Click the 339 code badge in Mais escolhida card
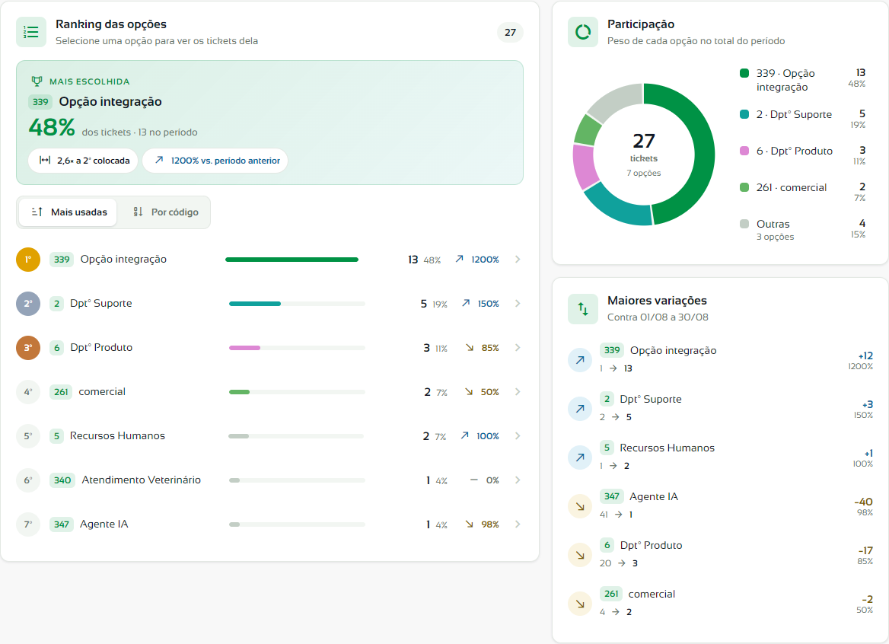This screenshot has width=889, height=644. coord(40,102)
